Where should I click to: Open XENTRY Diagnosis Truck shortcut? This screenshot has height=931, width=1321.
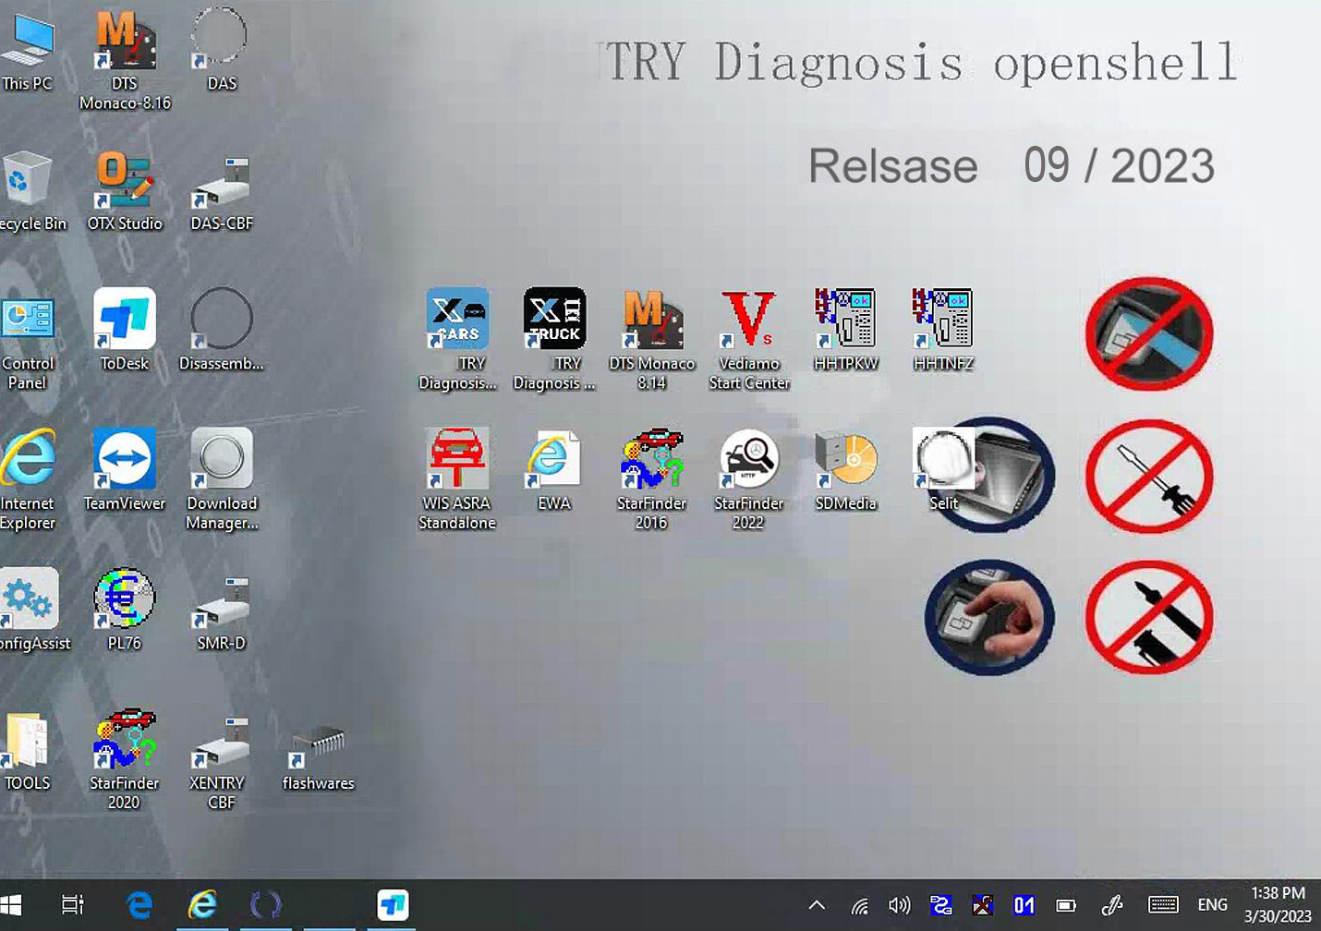(554, 339)
